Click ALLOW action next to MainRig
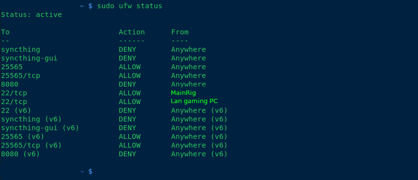418x180 pixels. tap(129, 93)
